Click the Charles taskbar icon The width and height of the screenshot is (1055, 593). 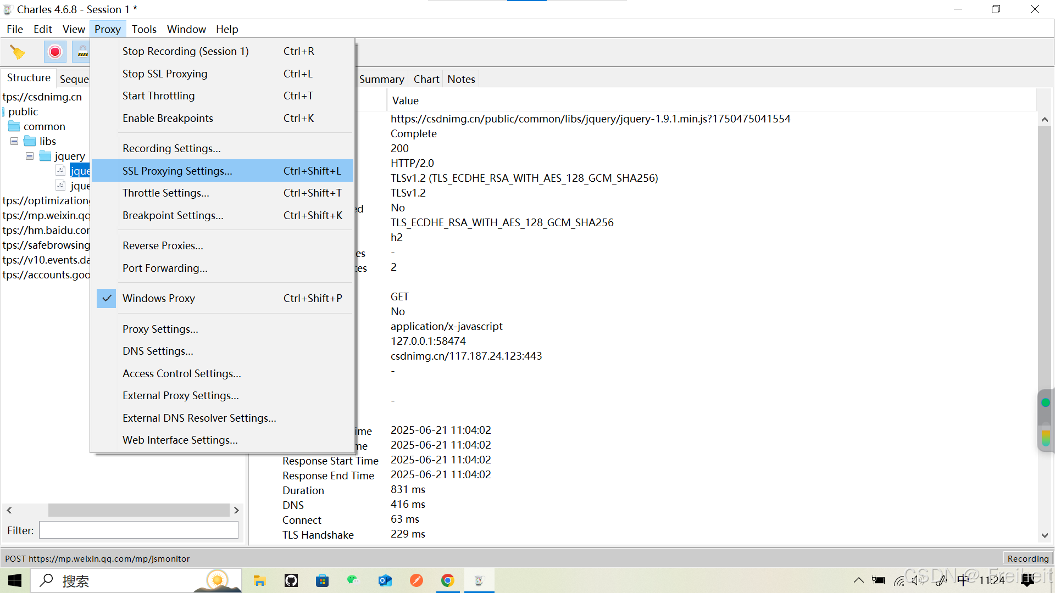pyautogui.click(x=479, y=580)
